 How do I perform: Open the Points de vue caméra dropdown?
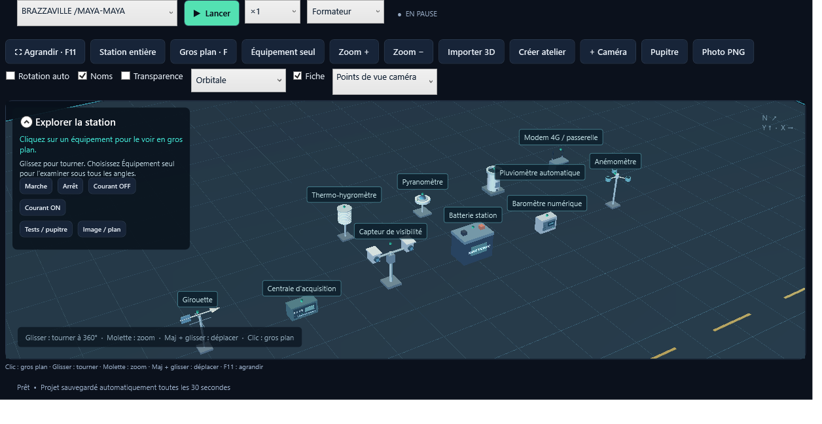tap(385, 82)
